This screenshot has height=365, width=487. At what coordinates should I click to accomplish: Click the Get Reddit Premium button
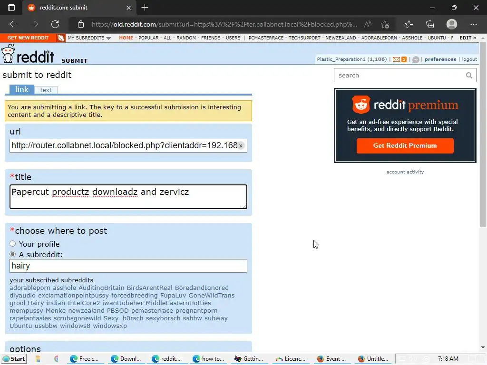tap(405, 145)
